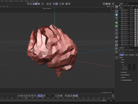138x104 pixels.
Task: Open the Timeline window icon at right end
Action: (113, 96)
